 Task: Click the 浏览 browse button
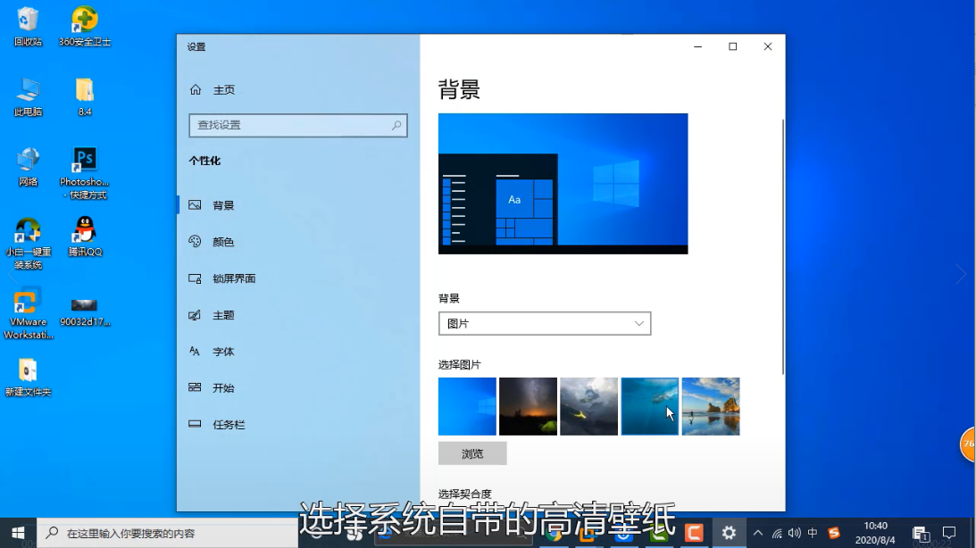tap(472, 453)
